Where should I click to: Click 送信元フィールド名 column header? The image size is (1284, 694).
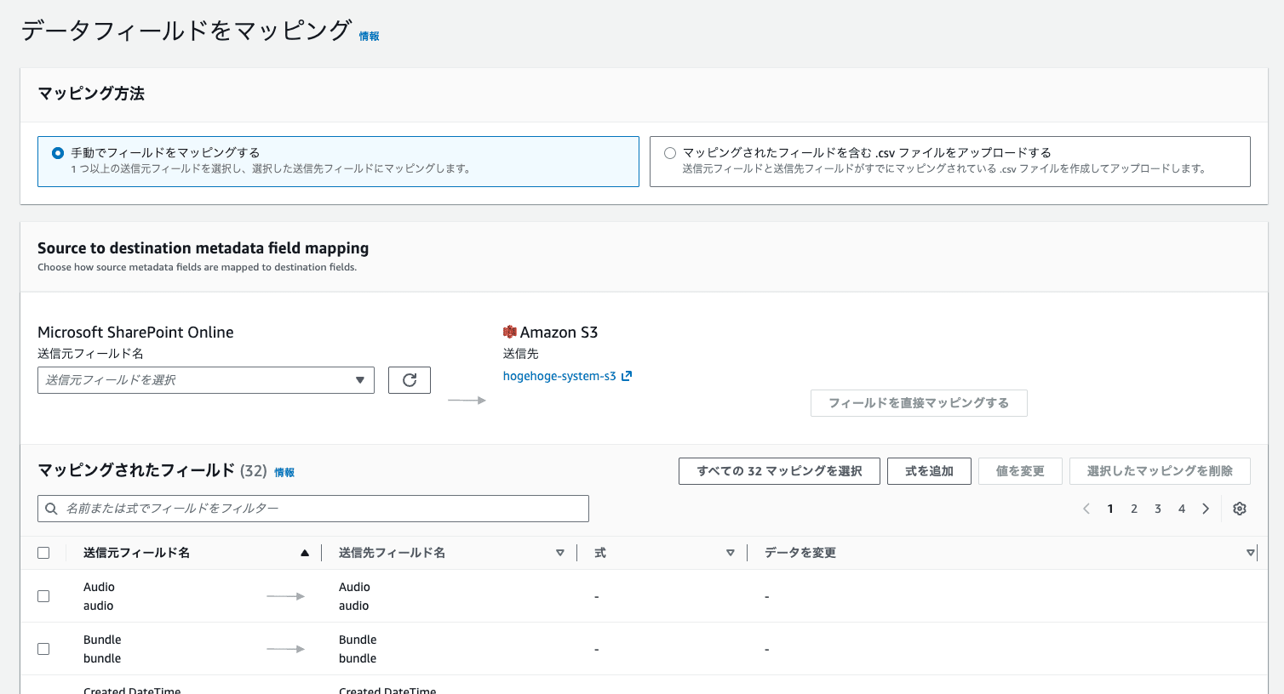click(x=136, y=553)
